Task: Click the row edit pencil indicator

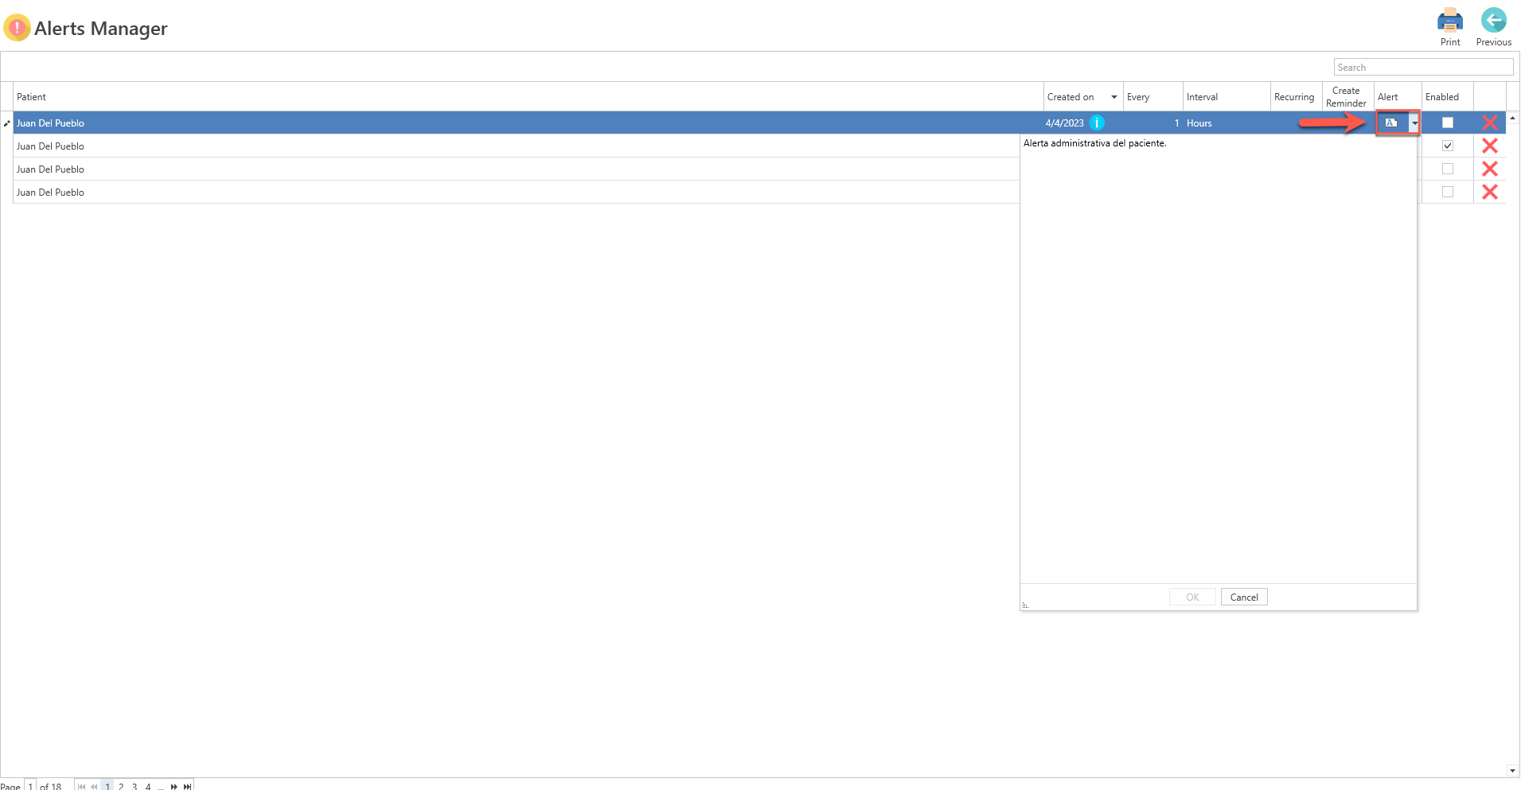Action: click(x=6, y=123)
